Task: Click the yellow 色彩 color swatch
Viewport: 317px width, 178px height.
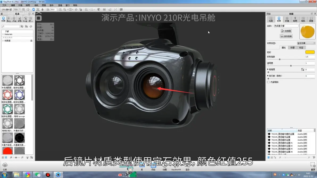Action: 310,52
